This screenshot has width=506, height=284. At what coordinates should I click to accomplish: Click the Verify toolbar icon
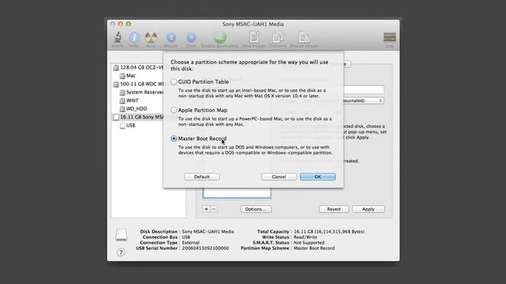point(118,39)
